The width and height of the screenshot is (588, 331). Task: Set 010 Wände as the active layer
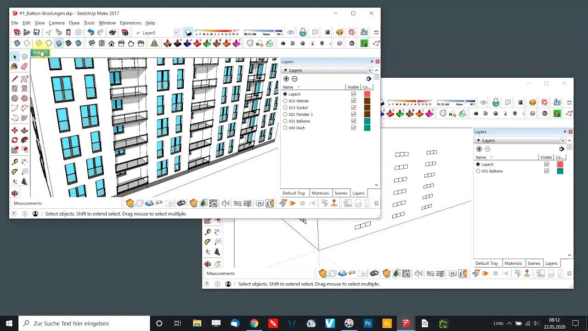point(285,101)
